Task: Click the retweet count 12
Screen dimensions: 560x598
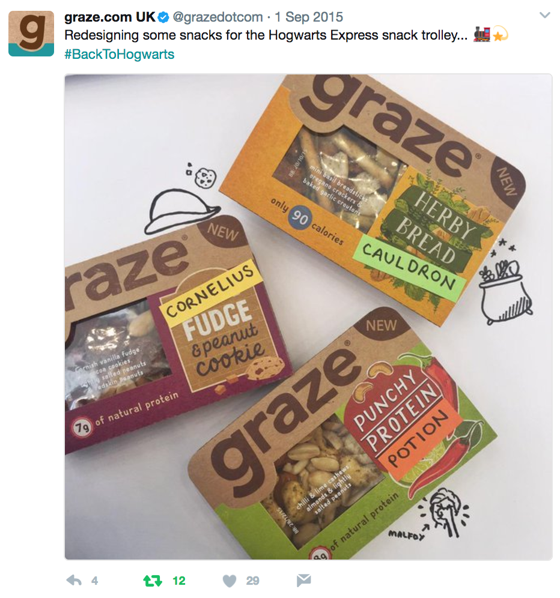Action: coord(178,581)
